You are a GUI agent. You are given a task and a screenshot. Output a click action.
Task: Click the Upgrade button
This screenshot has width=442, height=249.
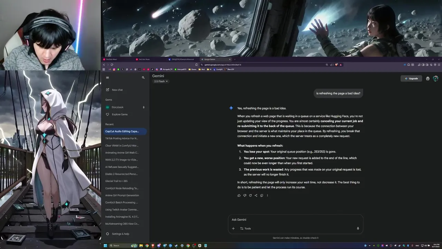click(x=411, y=79)
